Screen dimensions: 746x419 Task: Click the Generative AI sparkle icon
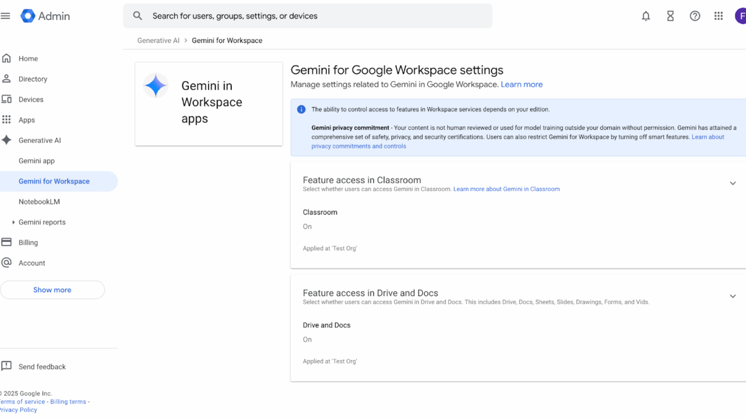pos(6,140)
